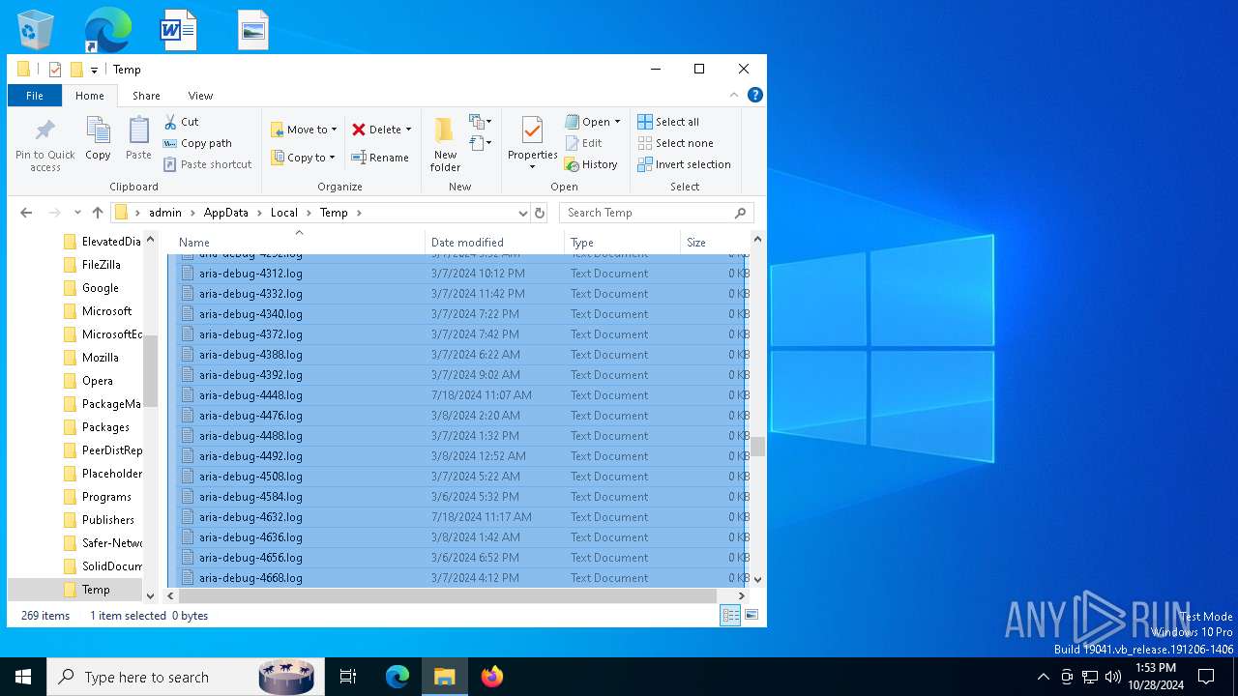Viewport: 1238px width, 696px height.
Task: Expand the address bar history dropdown
Action: tap(522, 213)
